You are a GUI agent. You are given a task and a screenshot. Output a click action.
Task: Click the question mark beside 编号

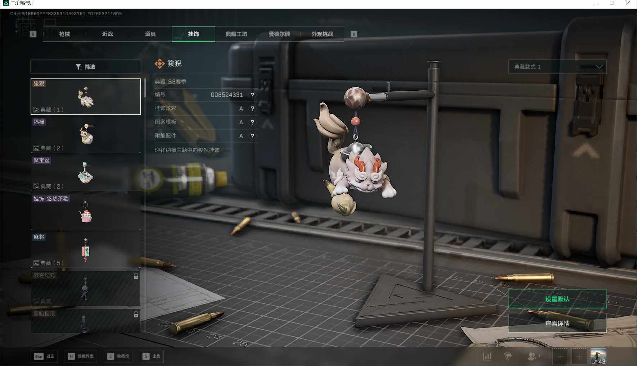[252, 95]
